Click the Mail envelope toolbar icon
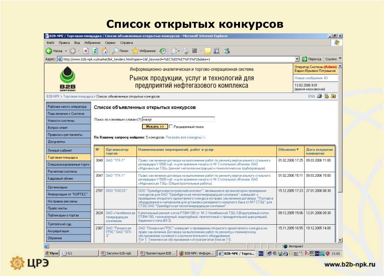 point(174,51)
